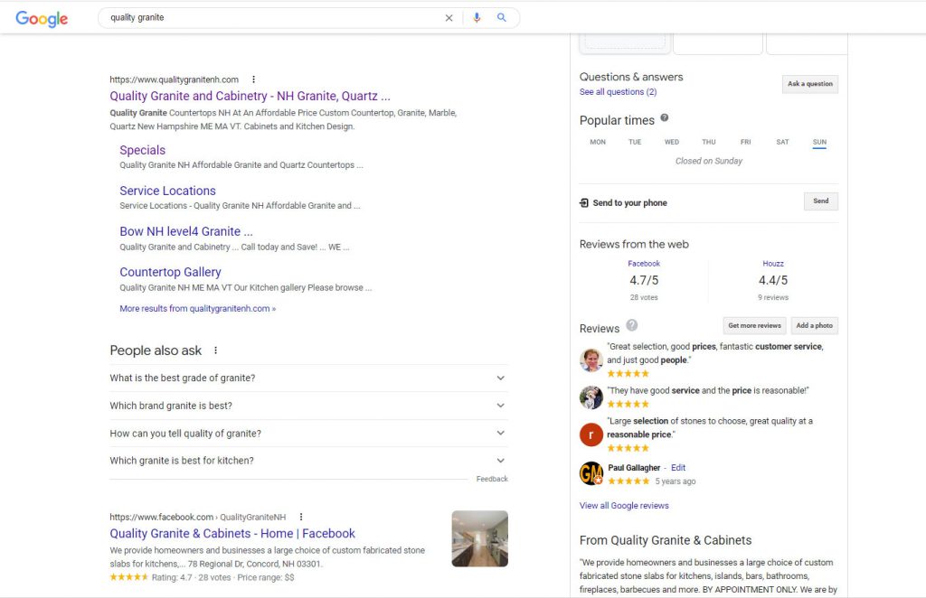
Task: Open 'Quality Granite & Cabinets - Home | Facebook'
Action: [x=232, y=534]
